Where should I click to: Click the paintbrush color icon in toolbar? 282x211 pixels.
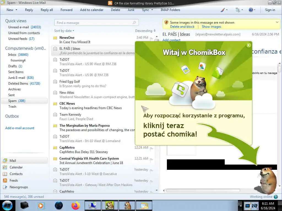223,10
